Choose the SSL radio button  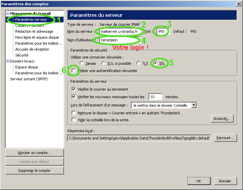point(155,63)
